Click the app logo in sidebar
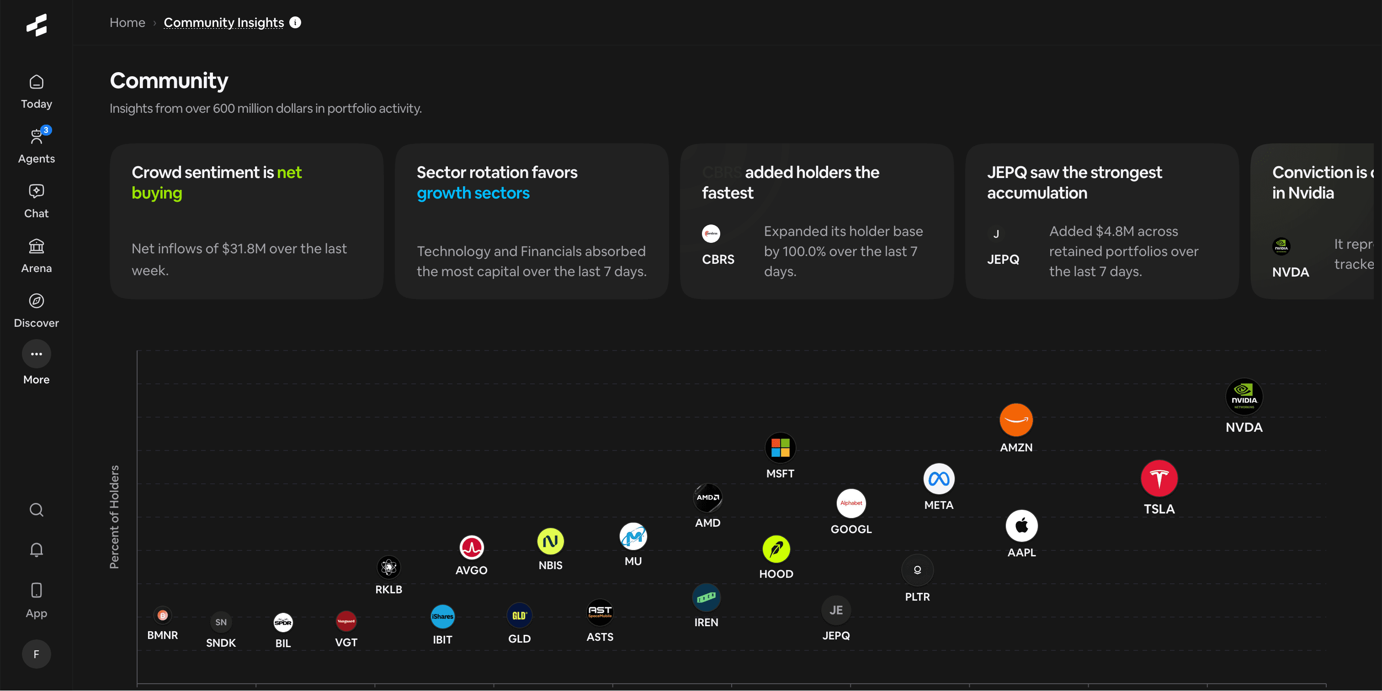 click(37, 25)
